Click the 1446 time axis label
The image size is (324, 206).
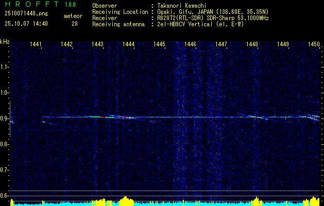(190, 44)
